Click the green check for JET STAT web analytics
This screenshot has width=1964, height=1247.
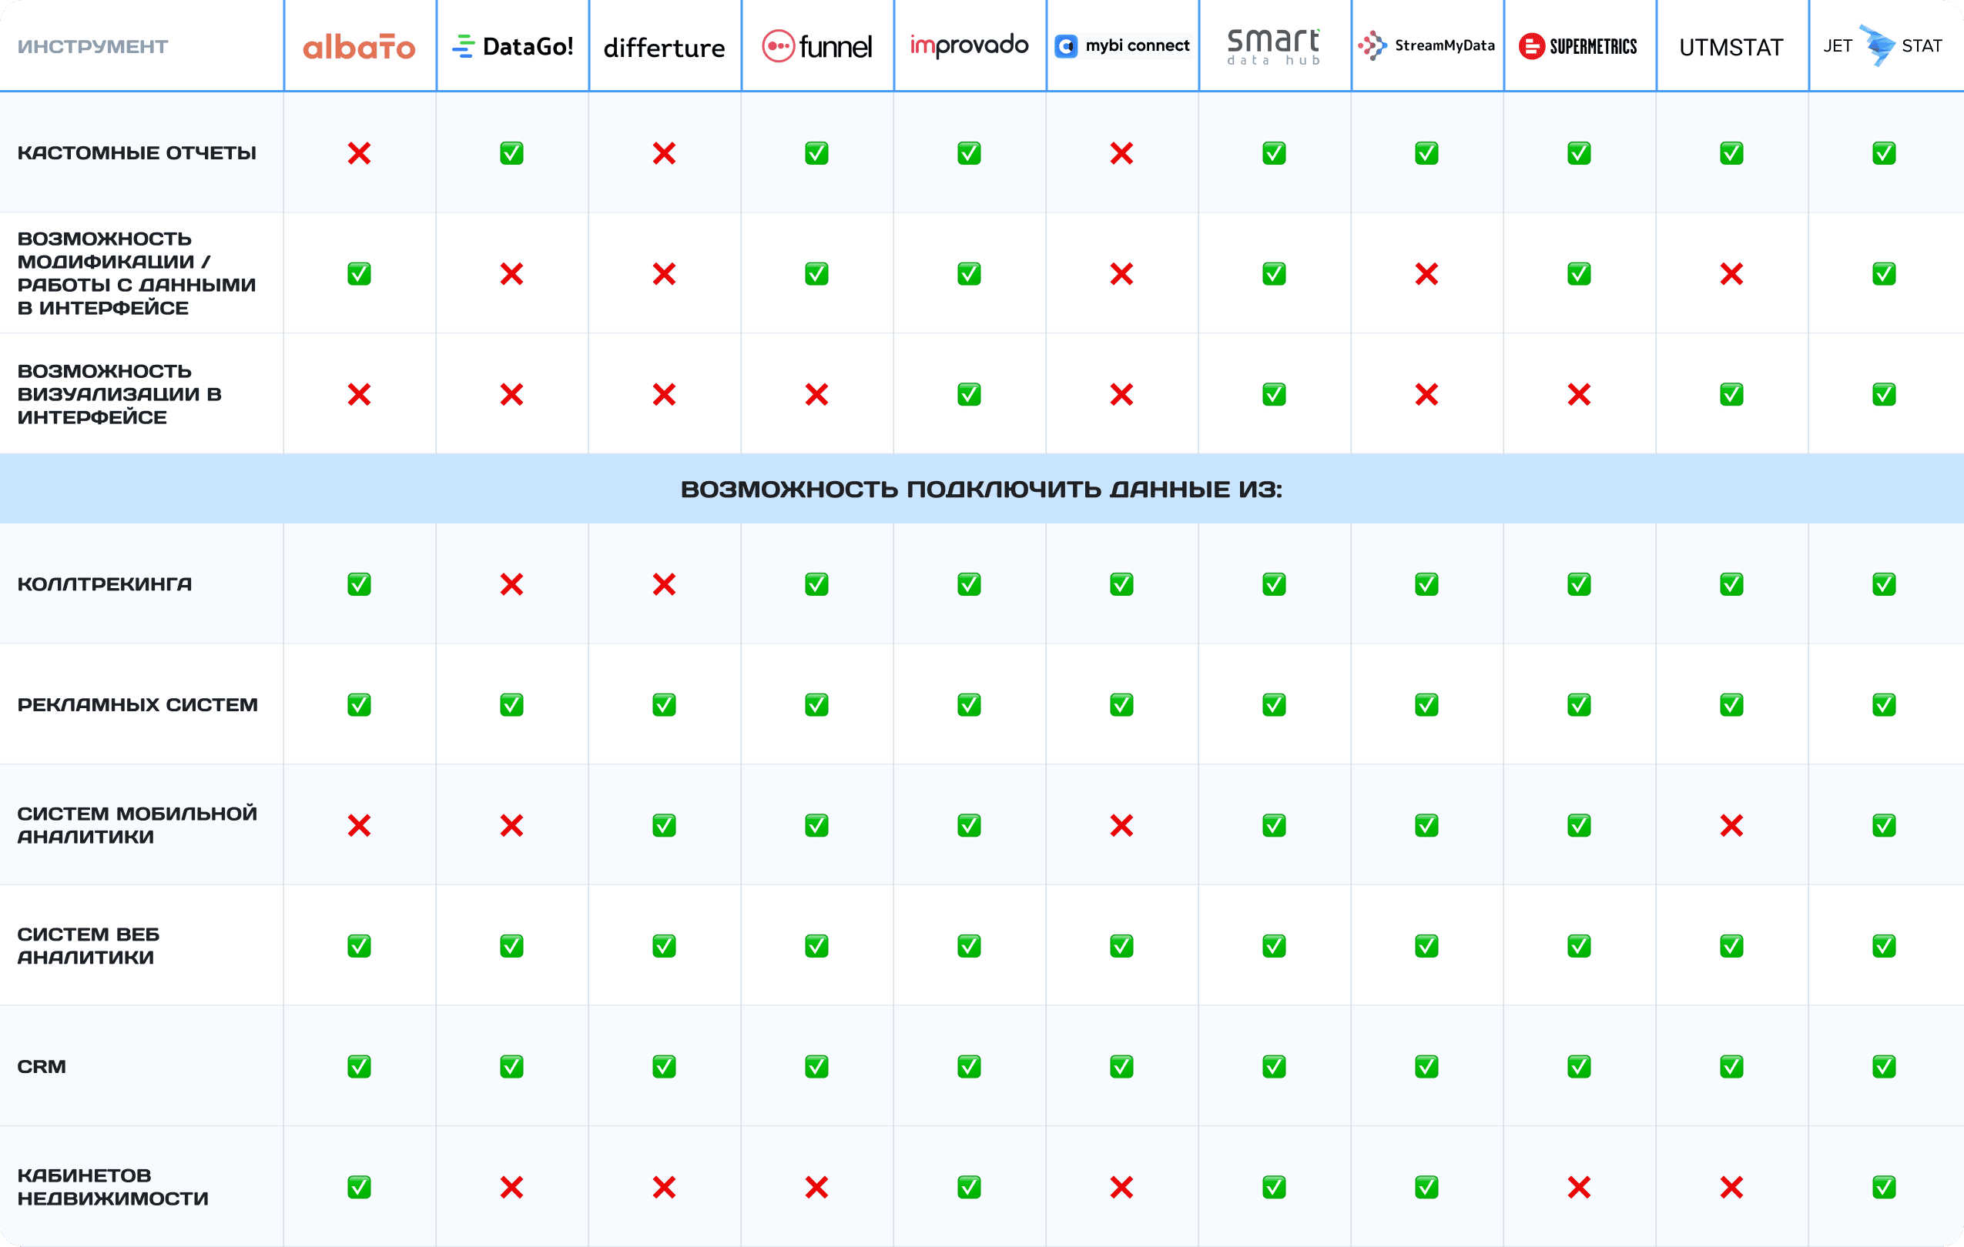1884,946
